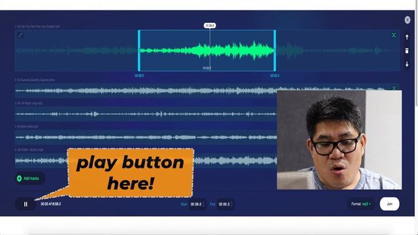This screenshot has width=418, height=235.
Task: Click the second track filename label
Action: pyautogui.click(x=35, y=80)
